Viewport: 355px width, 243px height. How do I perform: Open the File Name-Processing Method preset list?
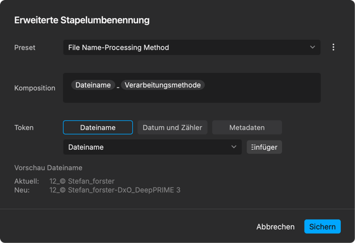tap(192, 47)
